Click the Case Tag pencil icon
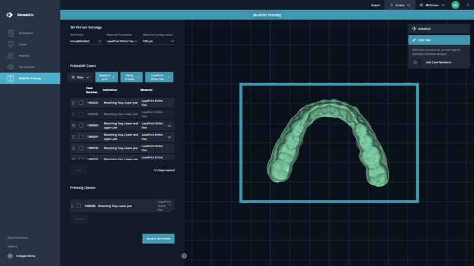 point(414,40)
